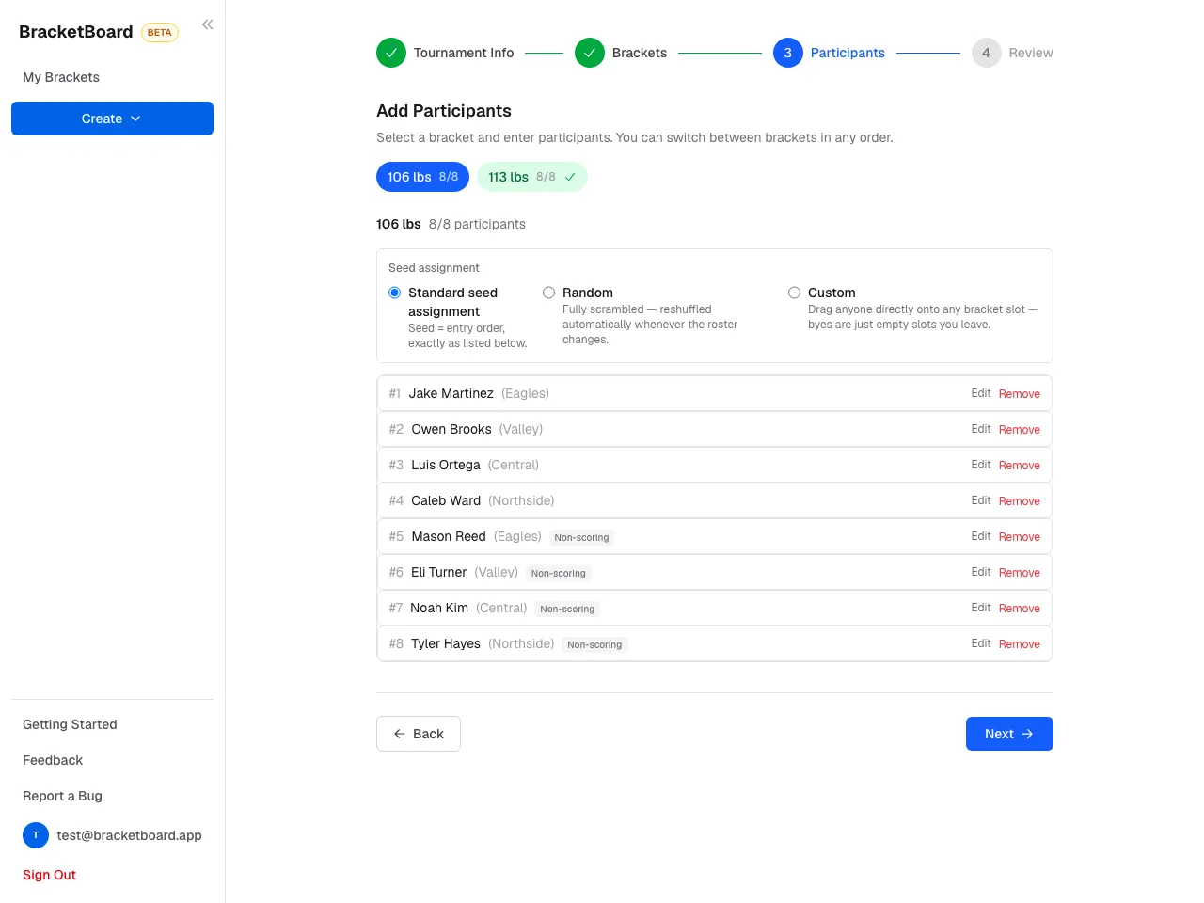Remove Luis Ortega participant
The height and width of the screenshot is (903, 1204).
pyautogui.click(x=1020, y=466)
